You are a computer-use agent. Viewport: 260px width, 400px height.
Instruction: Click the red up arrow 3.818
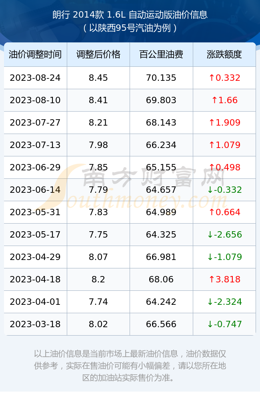coord(212,279)
